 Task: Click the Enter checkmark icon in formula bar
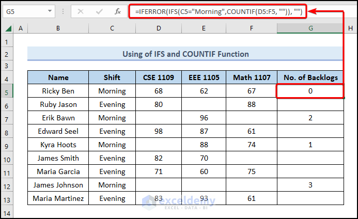[99, 11]
